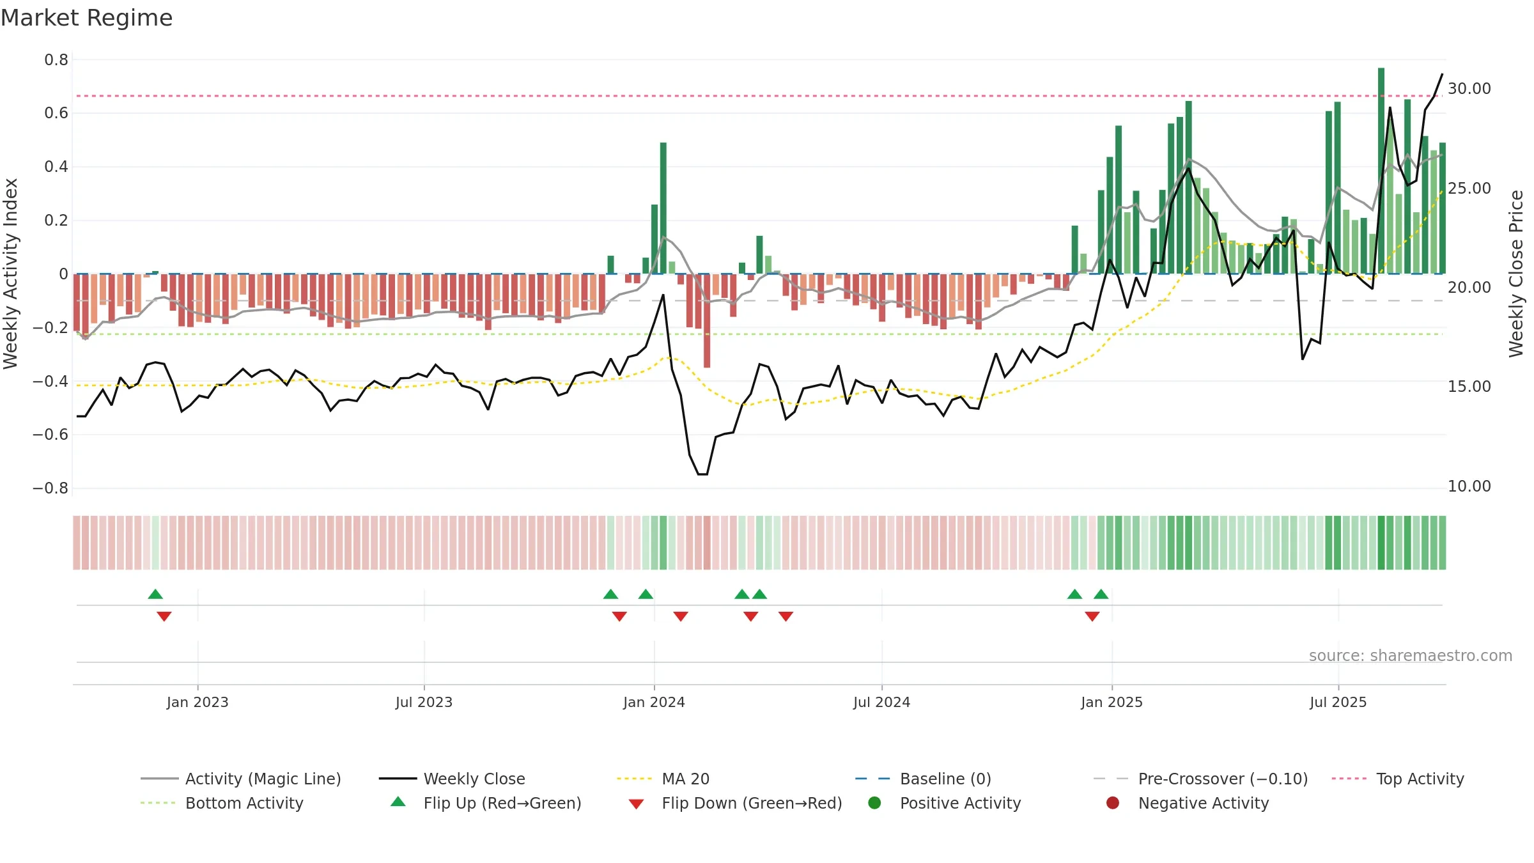1534x863 pixels.
Task: Click the light green Bottom Activity legend swatch
Action: [158, 803]
